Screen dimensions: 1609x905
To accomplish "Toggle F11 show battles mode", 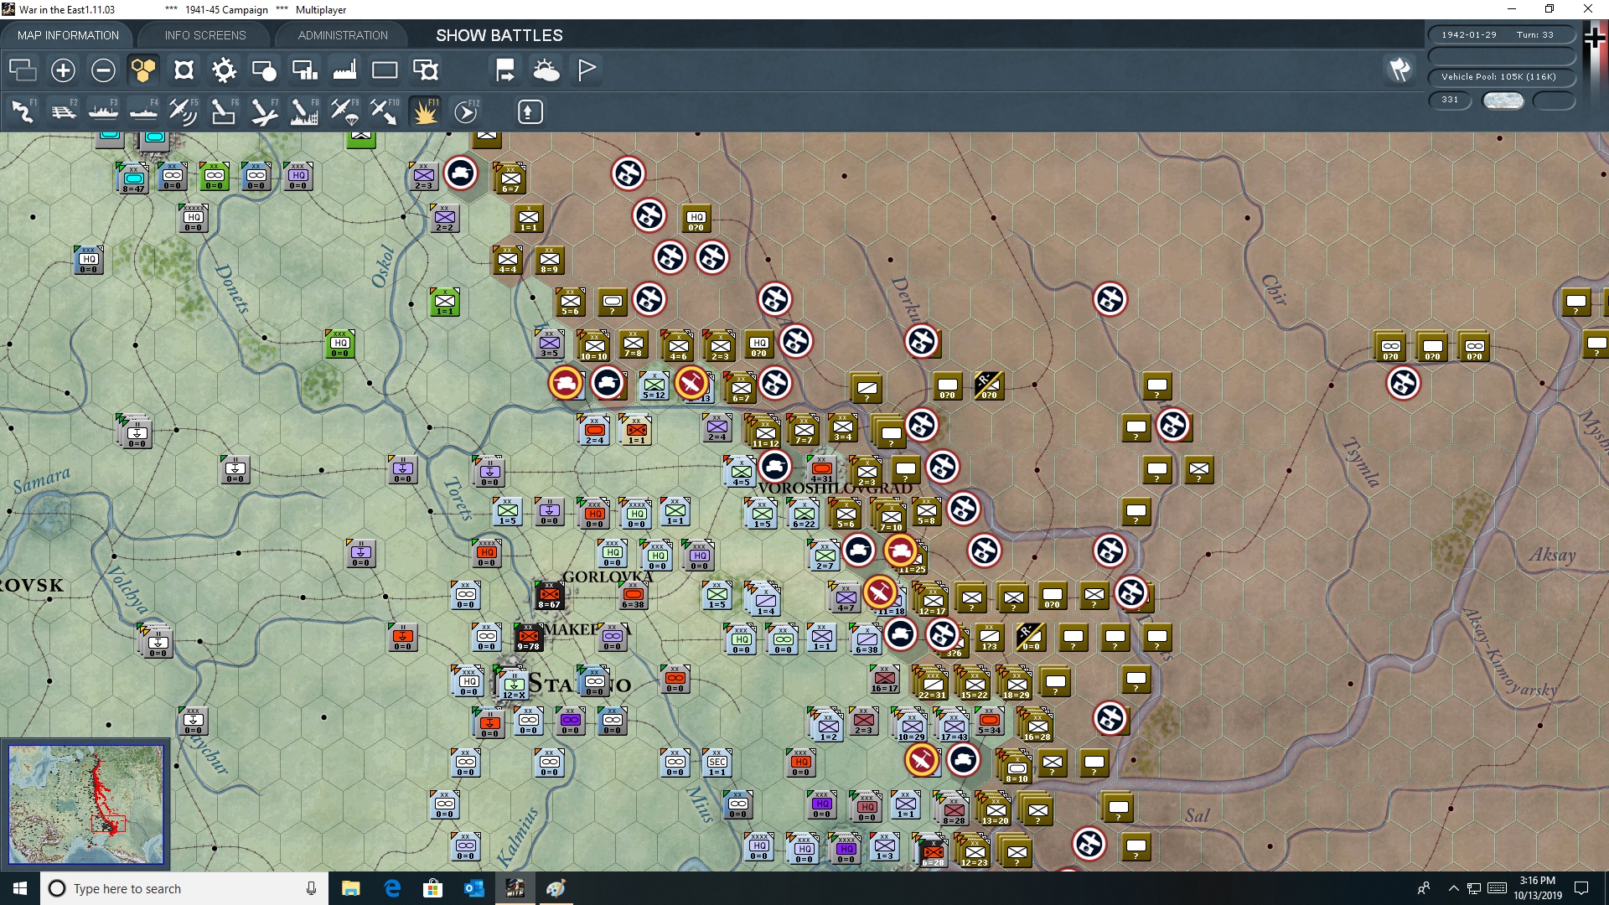I will 425,111.
